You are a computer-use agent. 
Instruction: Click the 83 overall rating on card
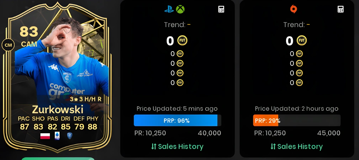[29, 32]
